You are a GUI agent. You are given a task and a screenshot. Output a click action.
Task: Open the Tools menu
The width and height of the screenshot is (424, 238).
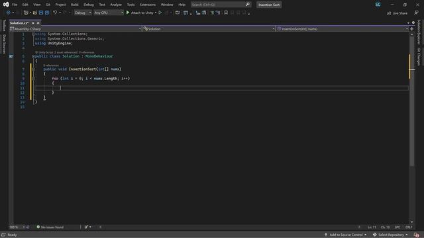[131, 5]
